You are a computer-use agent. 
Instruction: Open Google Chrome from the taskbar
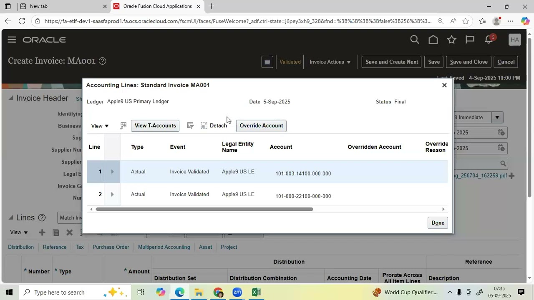coord(218,292)
